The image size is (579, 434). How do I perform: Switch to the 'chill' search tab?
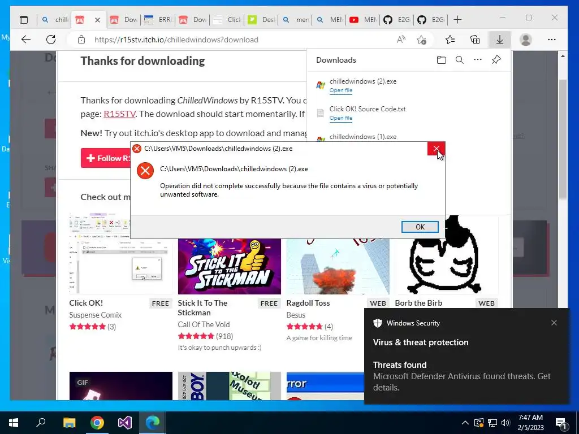55,20
